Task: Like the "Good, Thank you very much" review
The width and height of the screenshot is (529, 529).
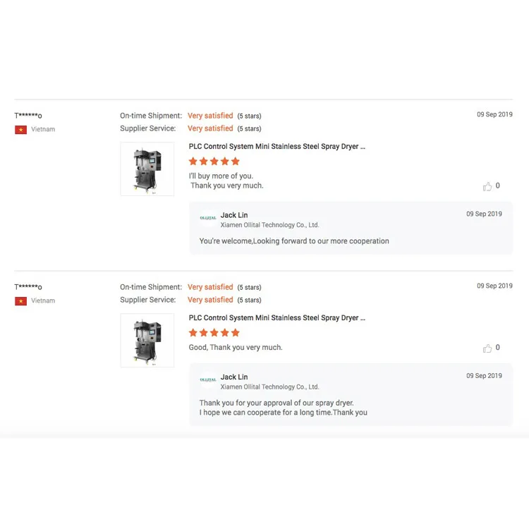Action: (487, 348)
